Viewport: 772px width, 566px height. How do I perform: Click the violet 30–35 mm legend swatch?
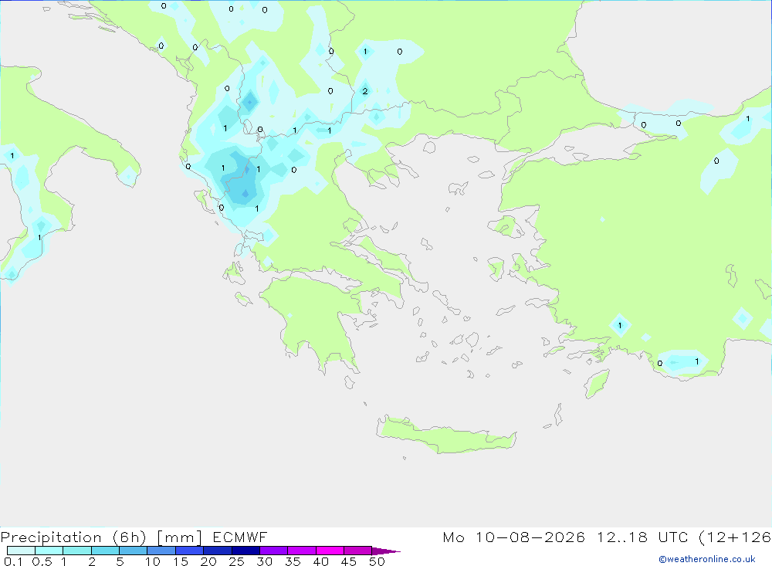pyautogui.click(x=273, y=551)
